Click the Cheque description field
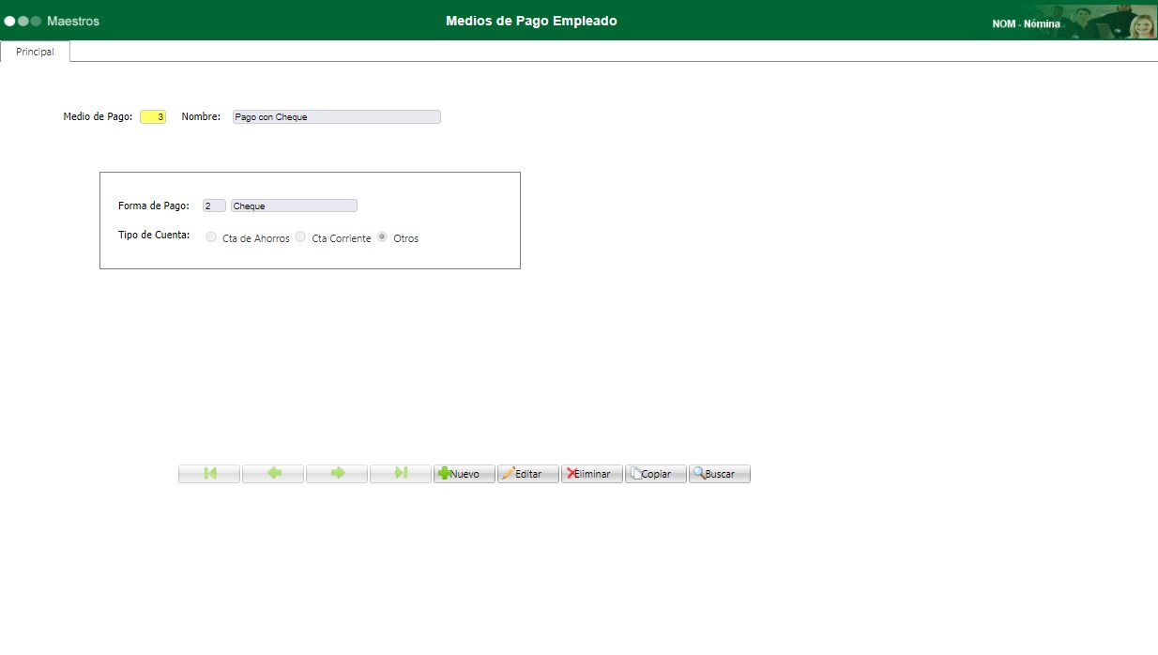1158x655 pixels. pos(294,206)
